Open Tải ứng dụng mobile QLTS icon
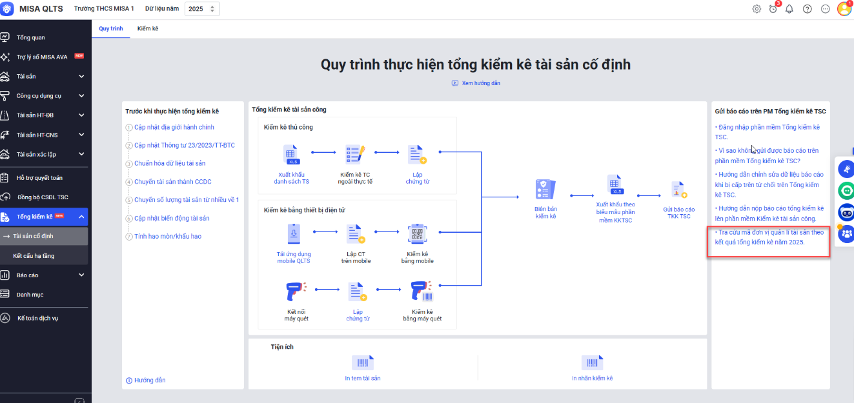Screen dimensions: 854x403 tap(294, 234)
